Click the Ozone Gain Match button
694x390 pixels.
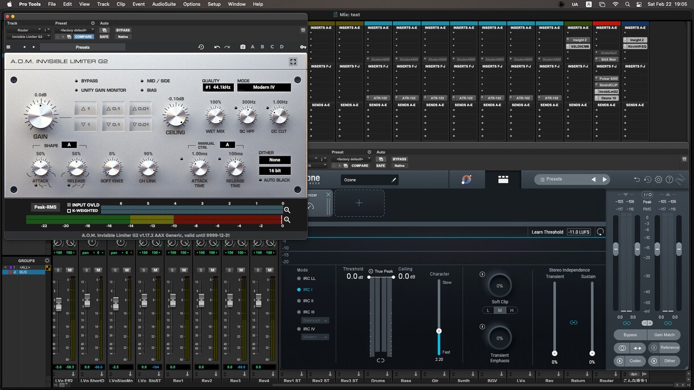664,335
